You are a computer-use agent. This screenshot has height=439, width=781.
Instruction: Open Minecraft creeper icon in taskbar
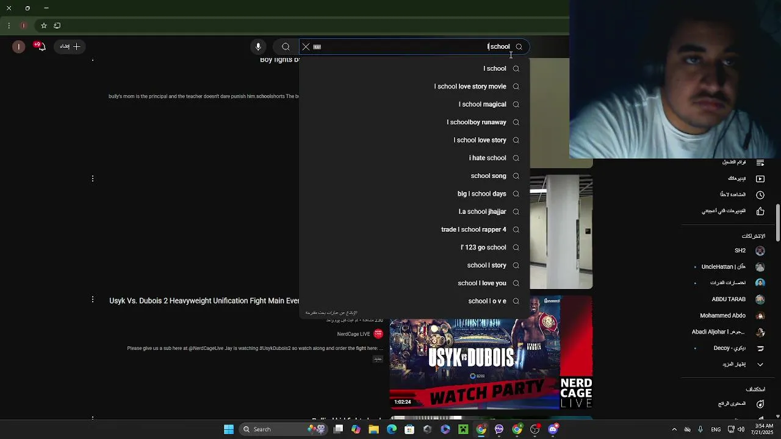tap(463, 429)
